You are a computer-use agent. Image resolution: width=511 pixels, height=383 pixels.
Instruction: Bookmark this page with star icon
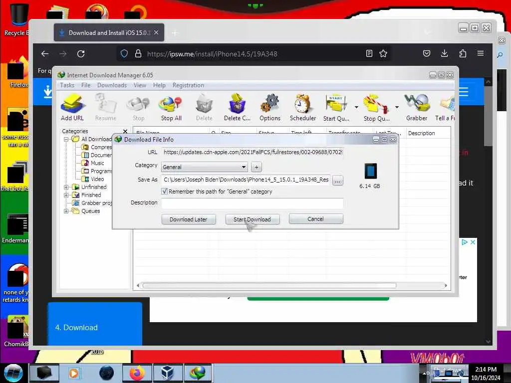click(383, 54)
